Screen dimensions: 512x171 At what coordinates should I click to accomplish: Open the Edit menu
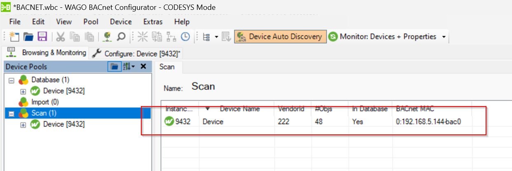coord(38,22)
